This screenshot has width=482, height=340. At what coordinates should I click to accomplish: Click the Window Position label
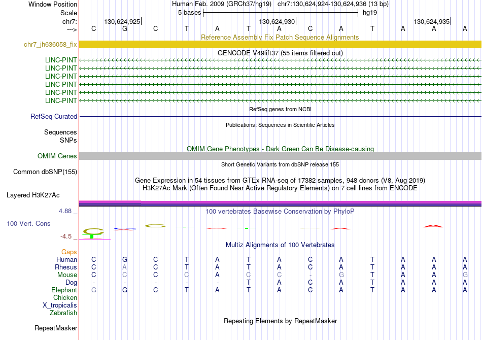[53, 4]
